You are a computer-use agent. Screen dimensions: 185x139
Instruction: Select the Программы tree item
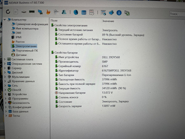pyautogui.click(x=20, y=99)
